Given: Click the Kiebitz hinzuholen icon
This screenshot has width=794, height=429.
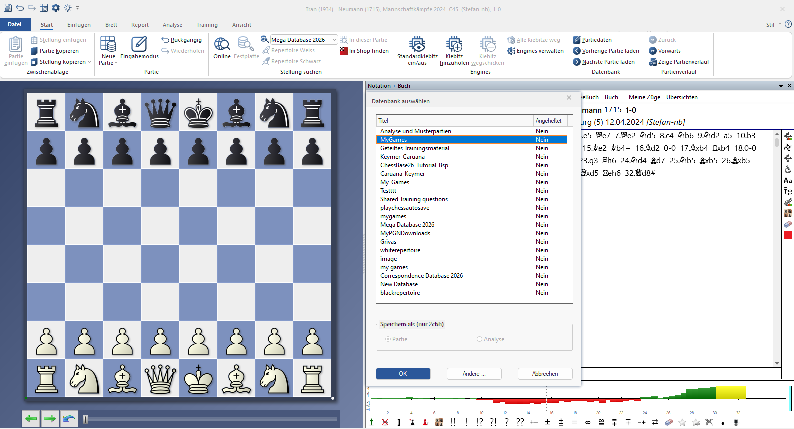Looking at the screenshot, I should click(454, 44).
